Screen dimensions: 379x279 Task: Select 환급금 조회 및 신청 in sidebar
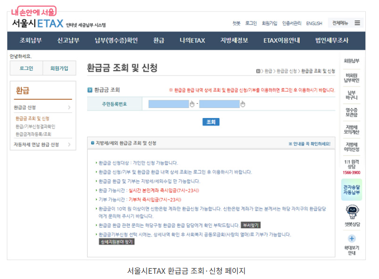click(x=33, y=119)
